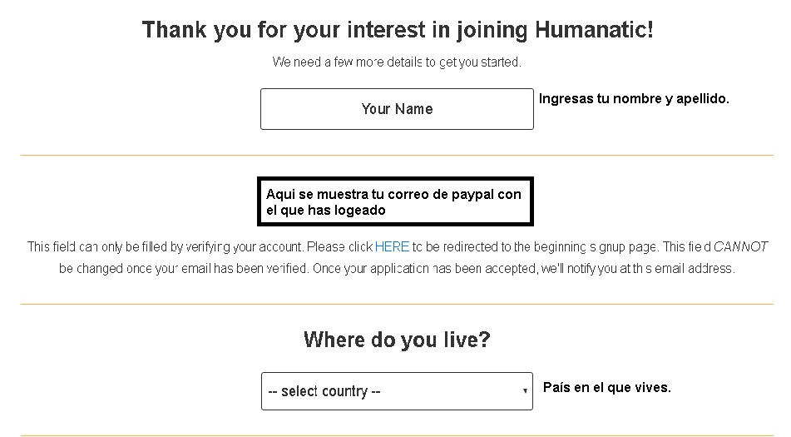Click the 'We need a few more details' subtitle
Screen dimensions: 791x437
(397, 62)
